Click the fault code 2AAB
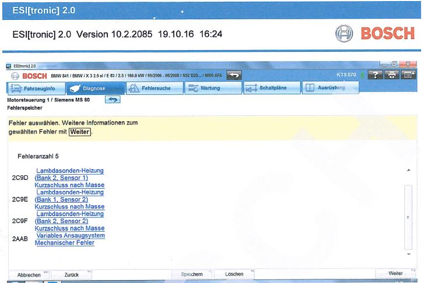 click(x=20, y=239)
